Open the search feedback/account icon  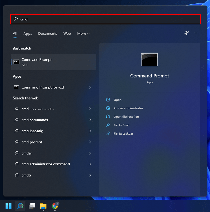click(186, 33)
